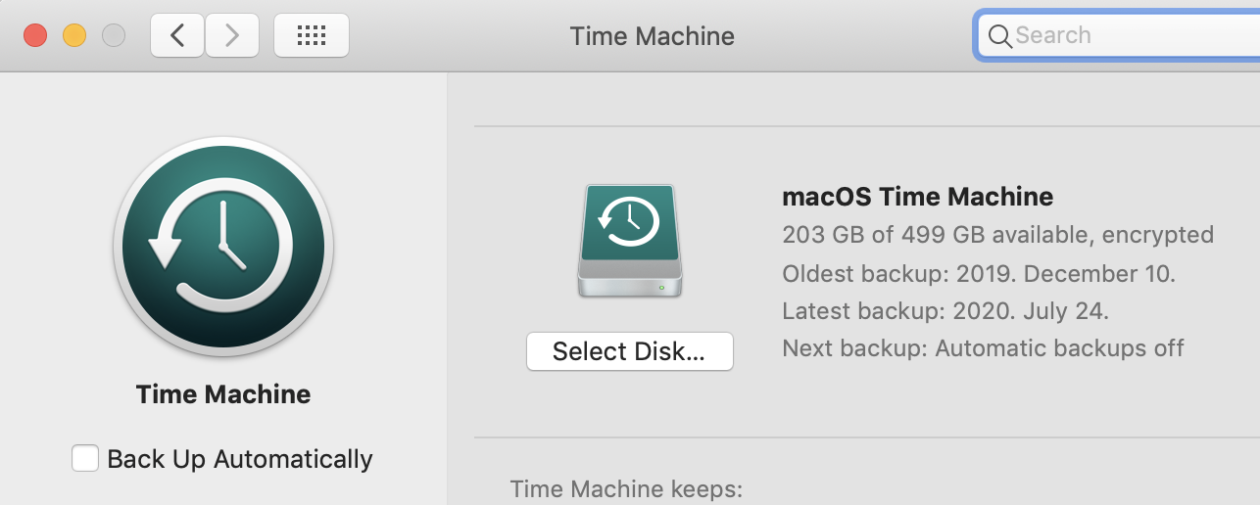1260x505 pixels.
Task: Show all preferences with the grid icon
Action: (312, 35)
